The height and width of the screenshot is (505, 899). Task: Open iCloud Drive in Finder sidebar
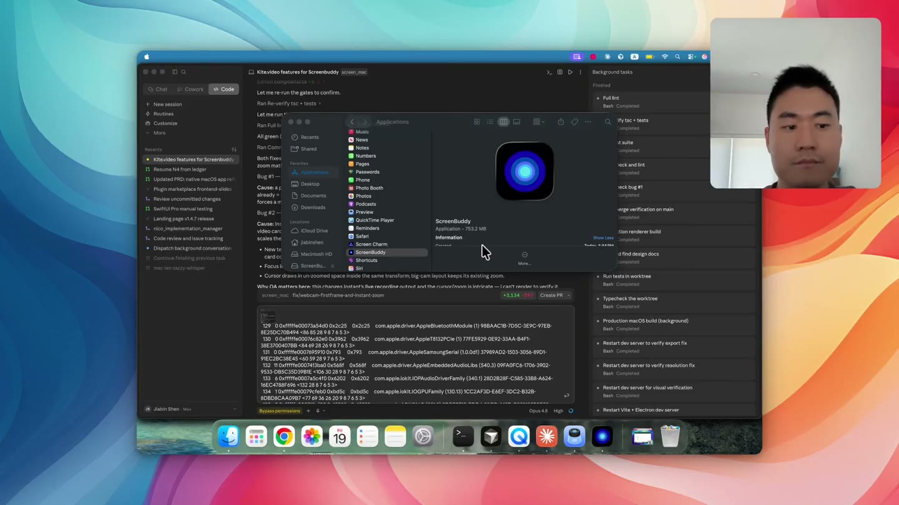[x=314, y=231]
